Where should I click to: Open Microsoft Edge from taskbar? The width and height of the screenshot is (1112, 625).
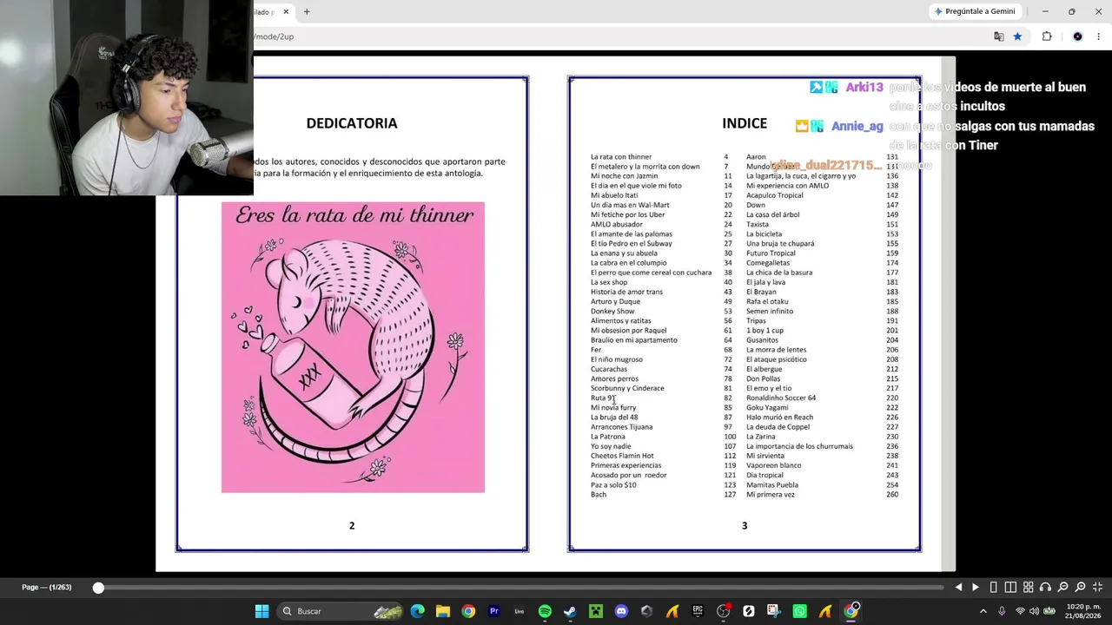418,611
